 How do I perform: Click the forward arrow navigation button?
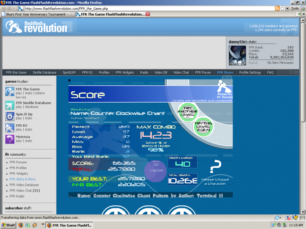9,9
